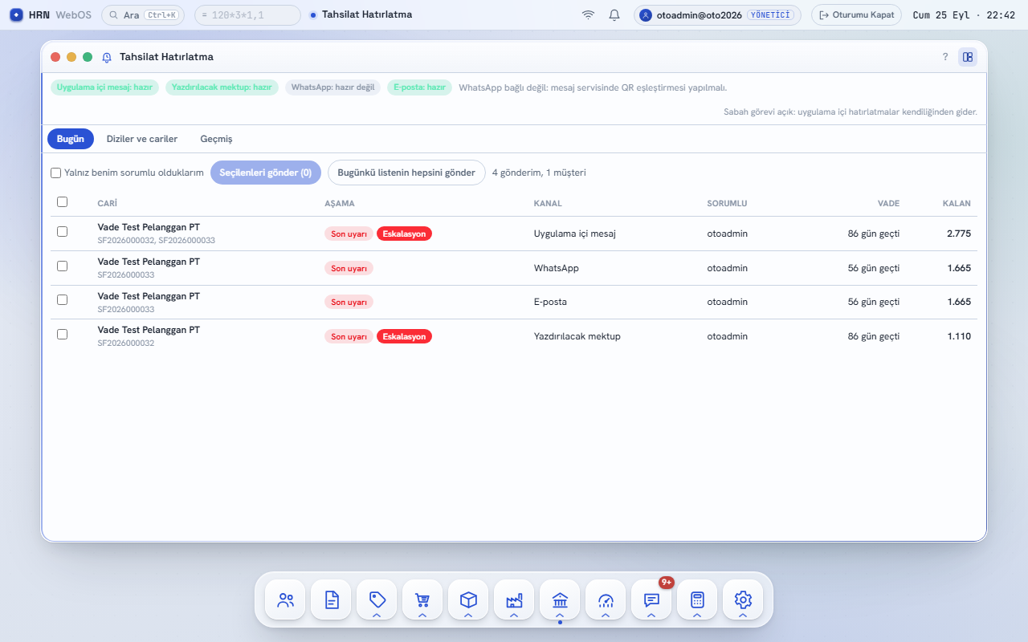Click the 'E-posta: hazır' status badge
Viewport: 1028px width, 642px height.
point(419,87)
